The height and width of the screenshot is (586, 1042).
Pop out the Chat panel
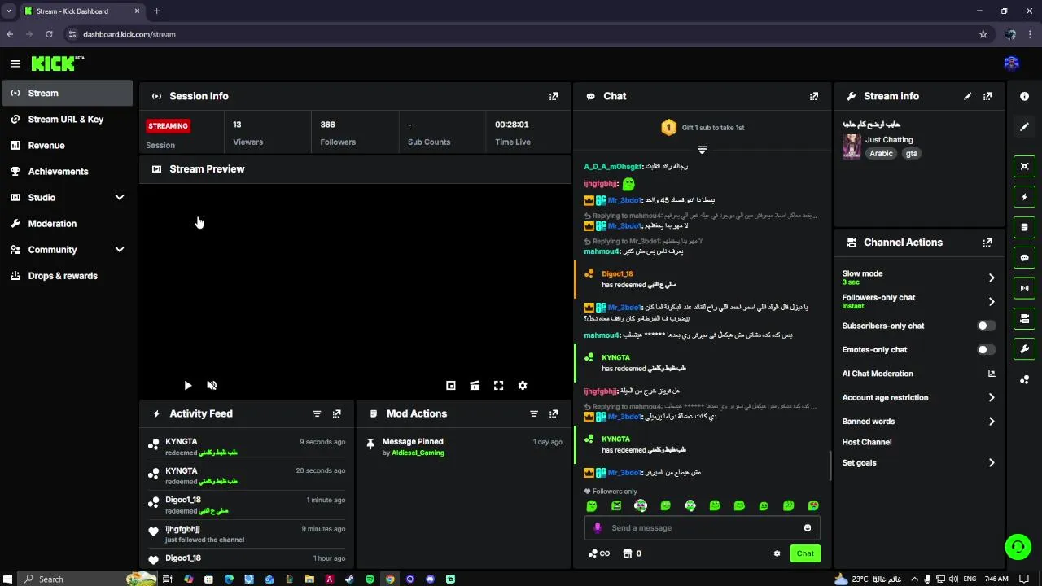pyautogui.click(x=813, y=96)
